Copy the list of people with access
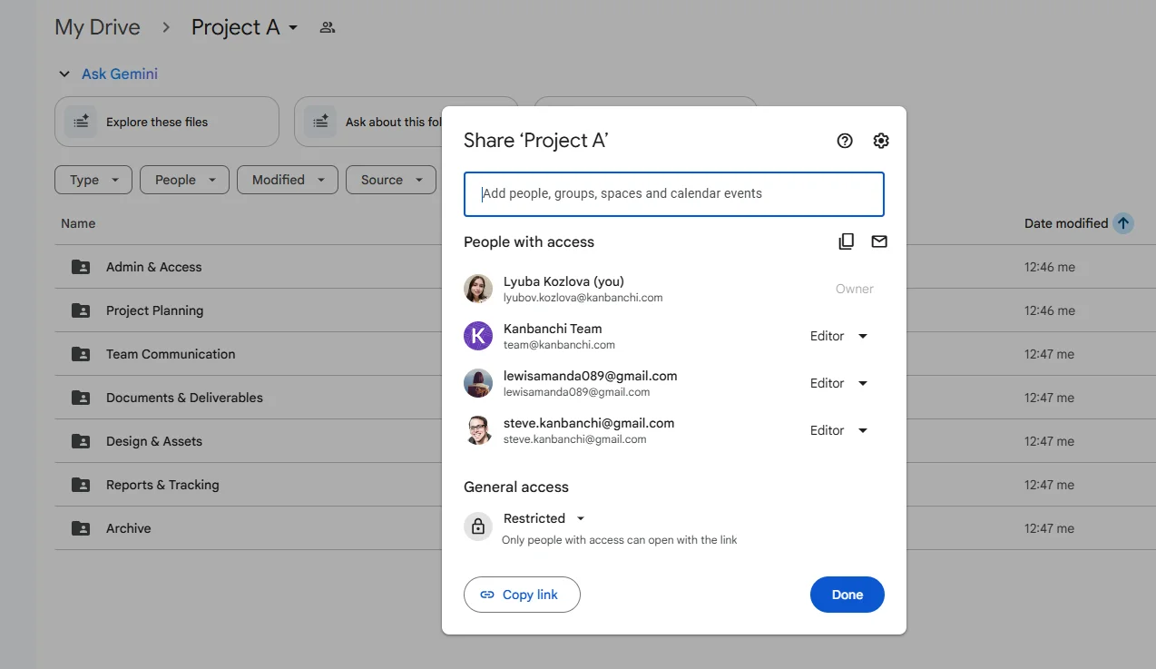Viewport: 1156px width, 669px height. coord(846,241)
